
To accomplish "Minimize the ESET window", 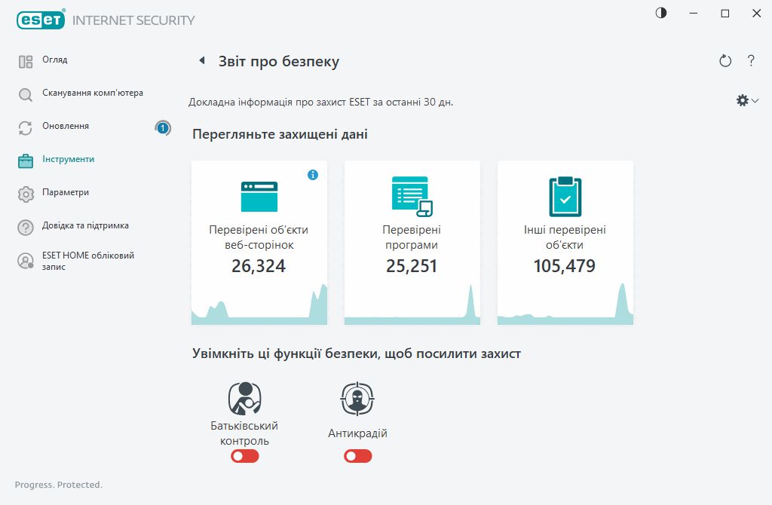I will tap(694, 14).
